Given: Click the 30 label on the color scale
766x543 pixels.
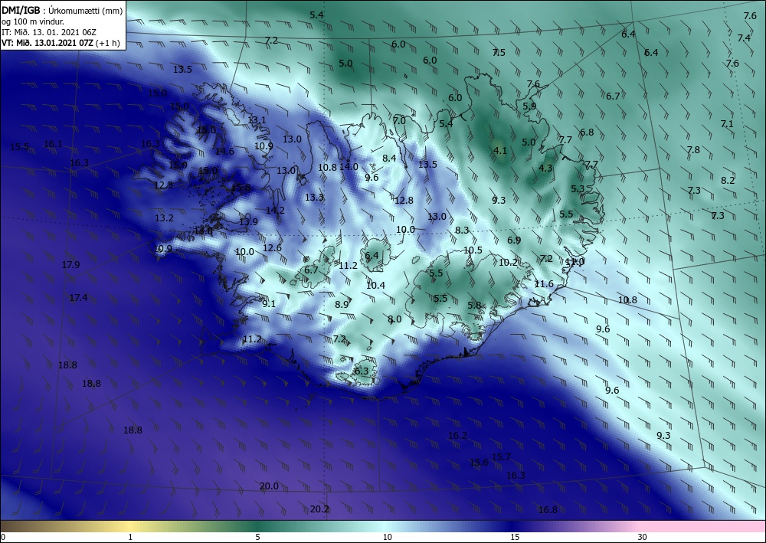Looking at the screenshot, I should (642, 537).
